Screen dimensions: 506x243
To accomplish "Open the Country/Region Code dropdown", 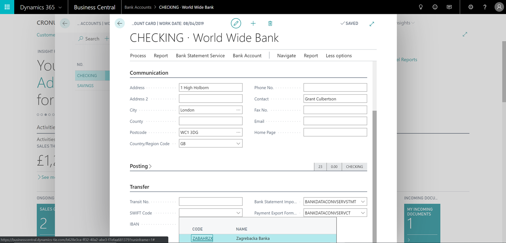I will coord(239,143).
